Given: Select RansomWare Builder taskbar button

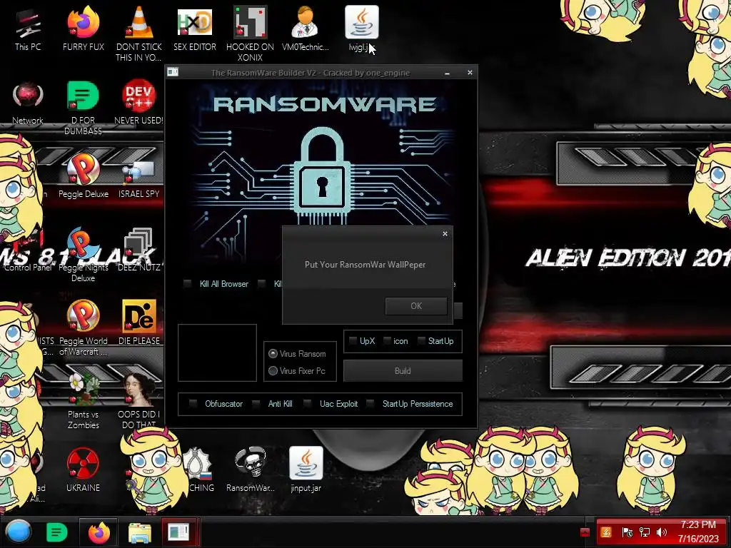Looking at the screenshot, I should tap(179, 532).
